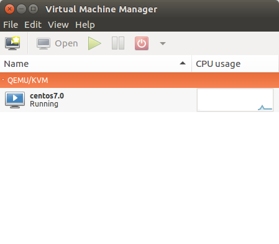The height and width of the screenshot is (244, 279).
Task: Click the Open label in the toolbar
Action: tap(66, 43)
